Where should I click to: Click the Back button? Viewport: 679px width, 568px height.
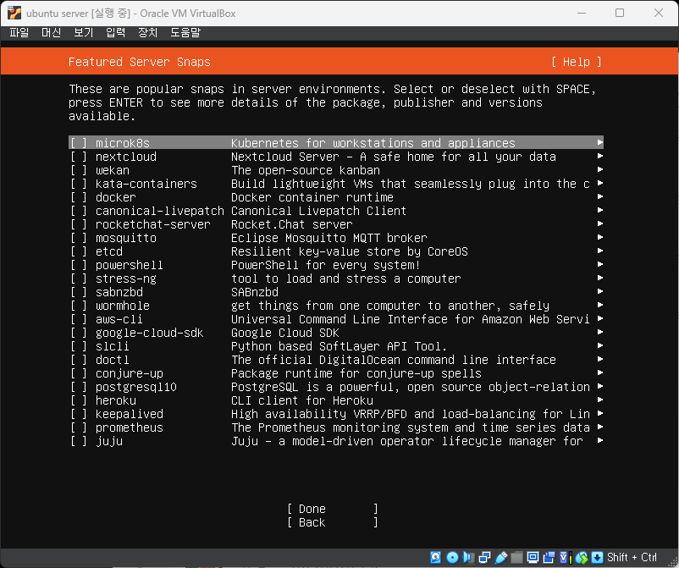333,522
